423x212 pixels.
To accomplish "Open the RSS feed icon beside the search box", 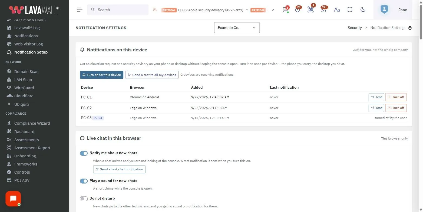I will 155,10.
